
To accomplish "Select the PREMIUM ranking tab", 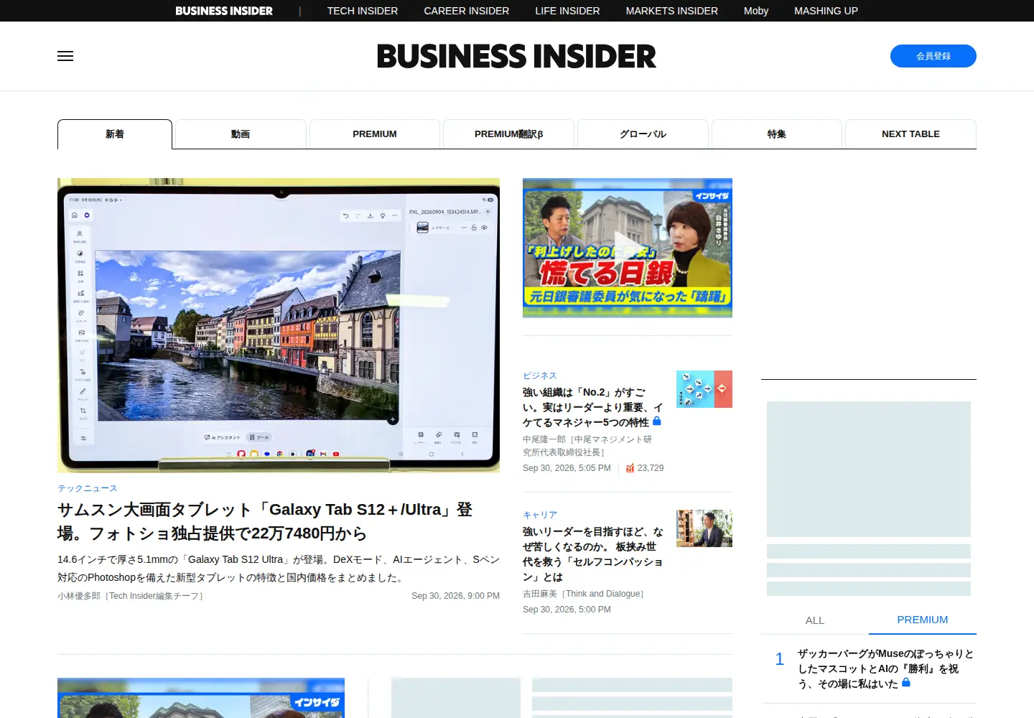I will coord(923,620).
